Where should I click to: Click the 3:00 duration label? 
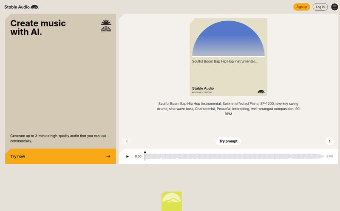pos(329,156)
